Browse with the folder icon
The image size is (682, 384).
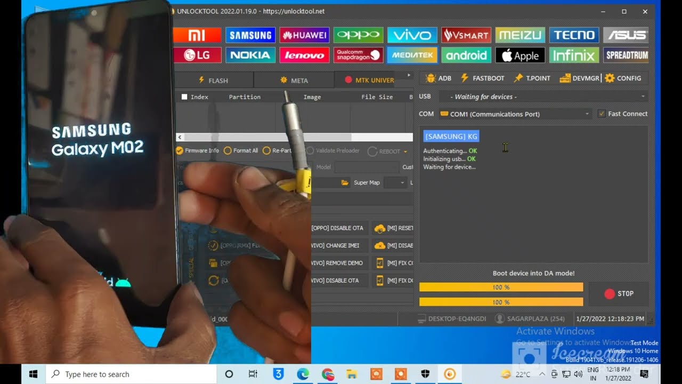click(x=345, y=182)
